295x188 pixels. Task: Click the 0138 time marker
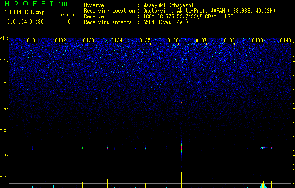coord(229,40)
